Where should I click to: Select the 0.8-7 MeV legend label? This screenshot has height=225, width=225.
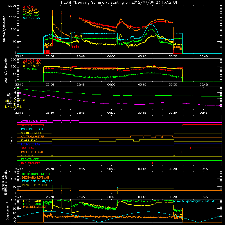pyautogui.click(x=31, y=66)
